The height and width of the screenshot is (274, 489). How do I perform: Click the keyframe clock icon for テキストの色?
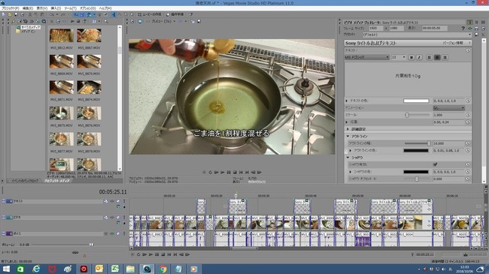468,101
